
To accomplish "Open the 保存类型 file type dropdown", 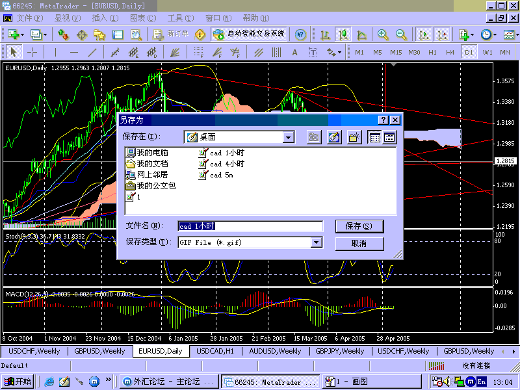I will (x=317, y=242).
